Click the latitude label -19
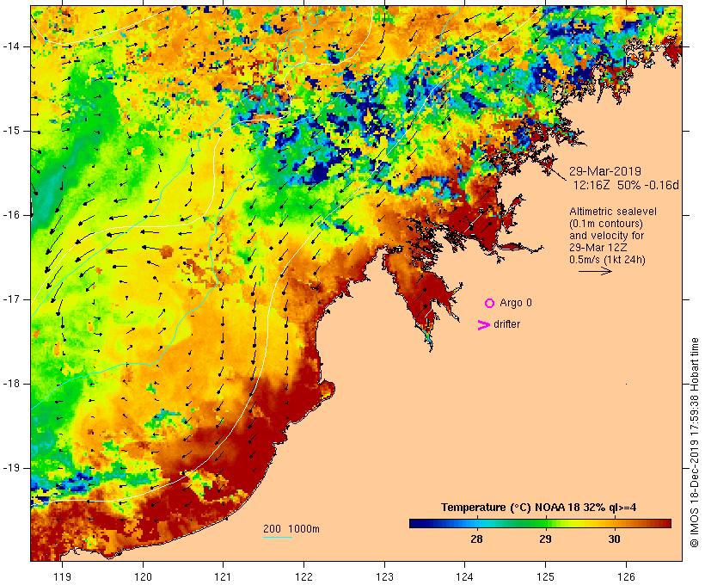Viewport: 705px width, 585px height. pyautogui.click(x=11, y=468)
